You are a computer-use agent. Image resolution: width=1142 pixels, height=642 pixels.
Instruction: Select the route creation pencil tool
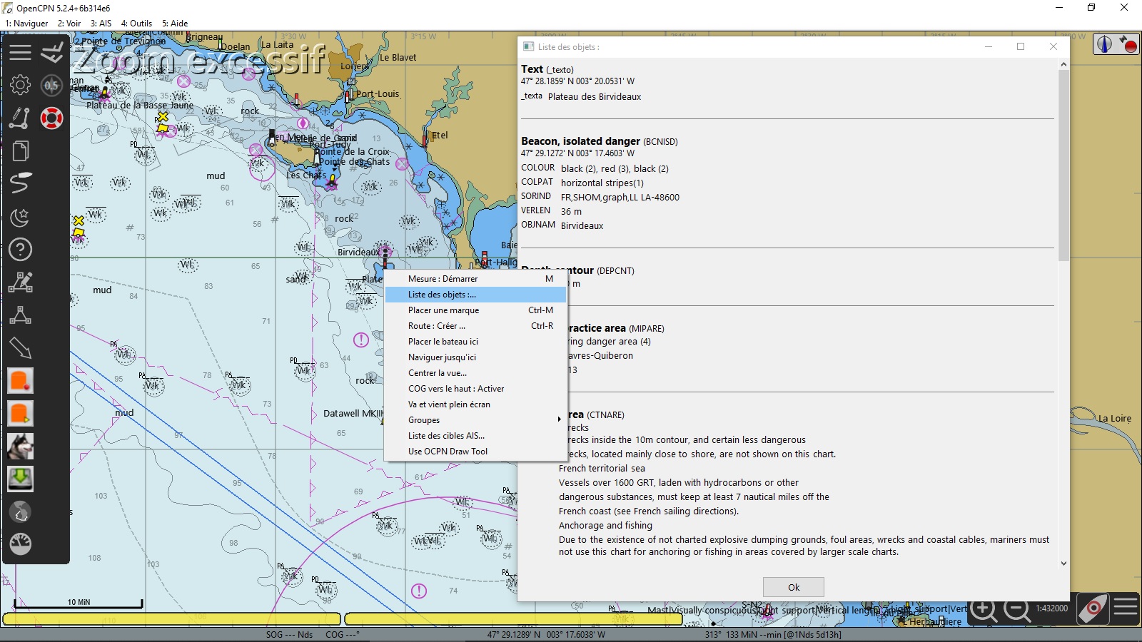[x=20, y=118]
